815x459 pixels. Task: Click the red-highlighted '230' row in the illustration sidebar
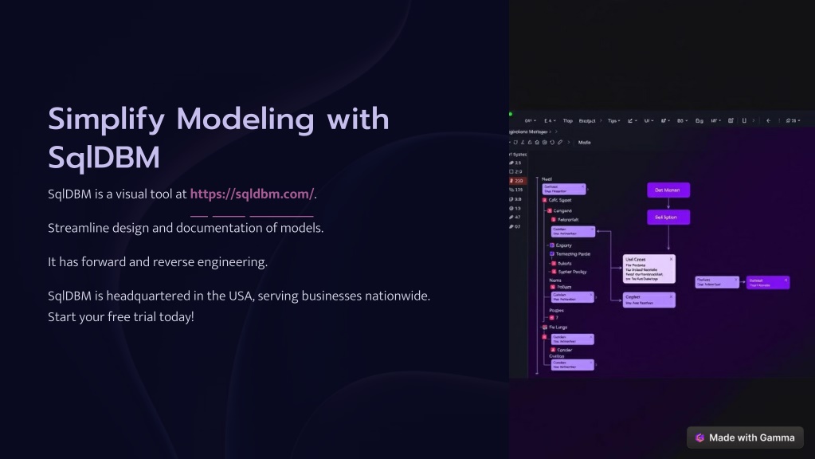tap(518, 181)
